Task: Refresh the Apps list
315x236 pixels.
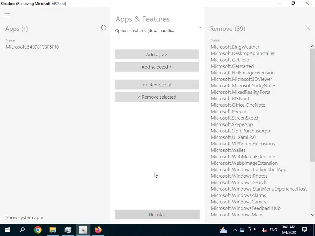Action: pos(103,28)
